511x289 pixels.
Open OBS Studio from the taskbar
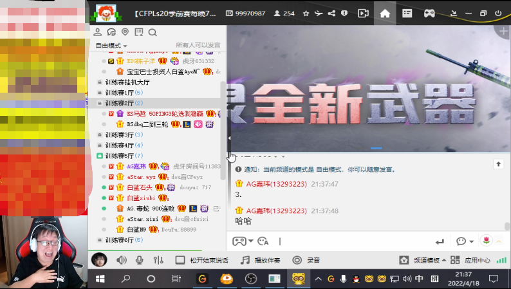coord(250,279)
